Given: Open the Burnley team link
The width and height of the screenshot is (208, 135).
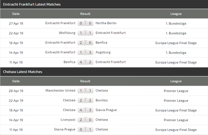Looking at the screenshot, I should pyautogui.click(x=102, y=100).
